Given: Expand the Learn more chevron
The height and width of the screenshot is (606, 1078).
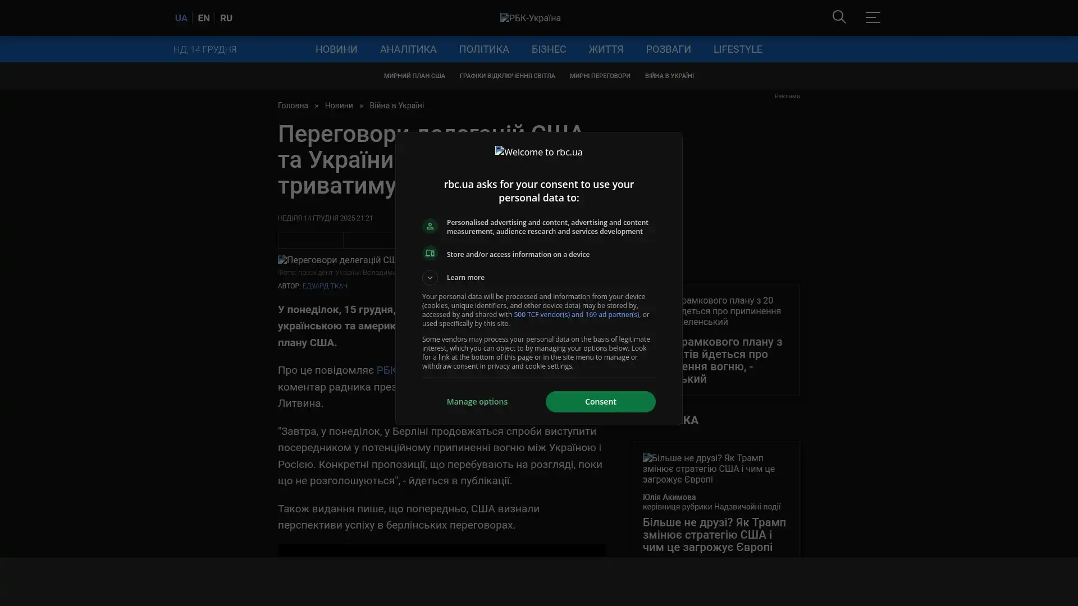Looking at the screenshot, I should (430, 278).
